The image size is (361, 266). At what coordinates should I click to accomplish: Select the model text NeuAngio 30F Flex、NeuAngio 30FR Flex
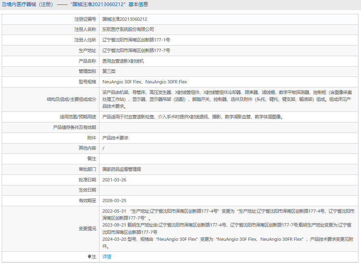pos(145,82)
